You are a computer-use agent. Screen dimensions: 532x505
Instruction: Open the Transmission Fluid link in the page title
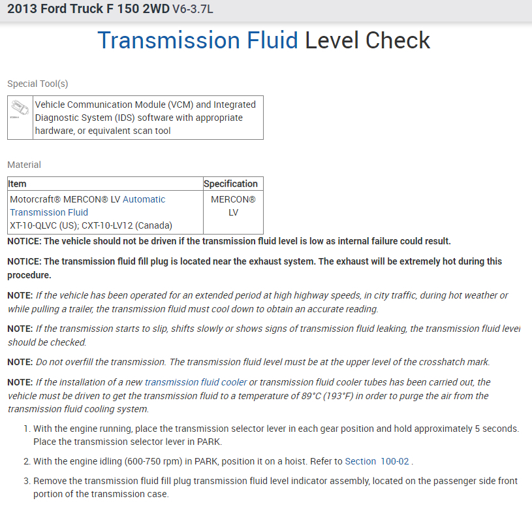[198, 41]
